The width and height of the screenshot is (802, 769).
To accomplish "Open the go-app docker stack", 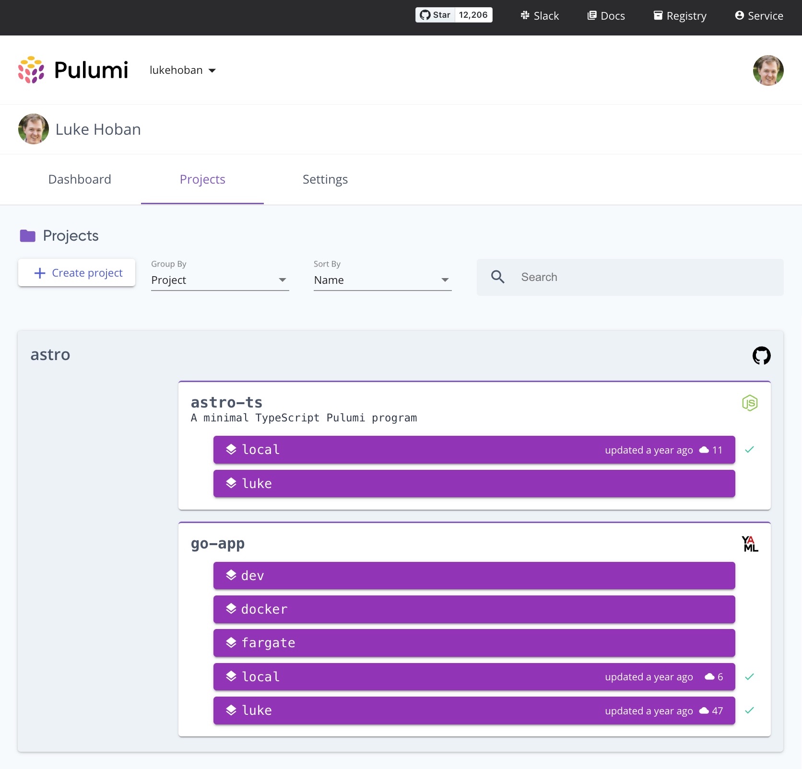I will 474,609.
